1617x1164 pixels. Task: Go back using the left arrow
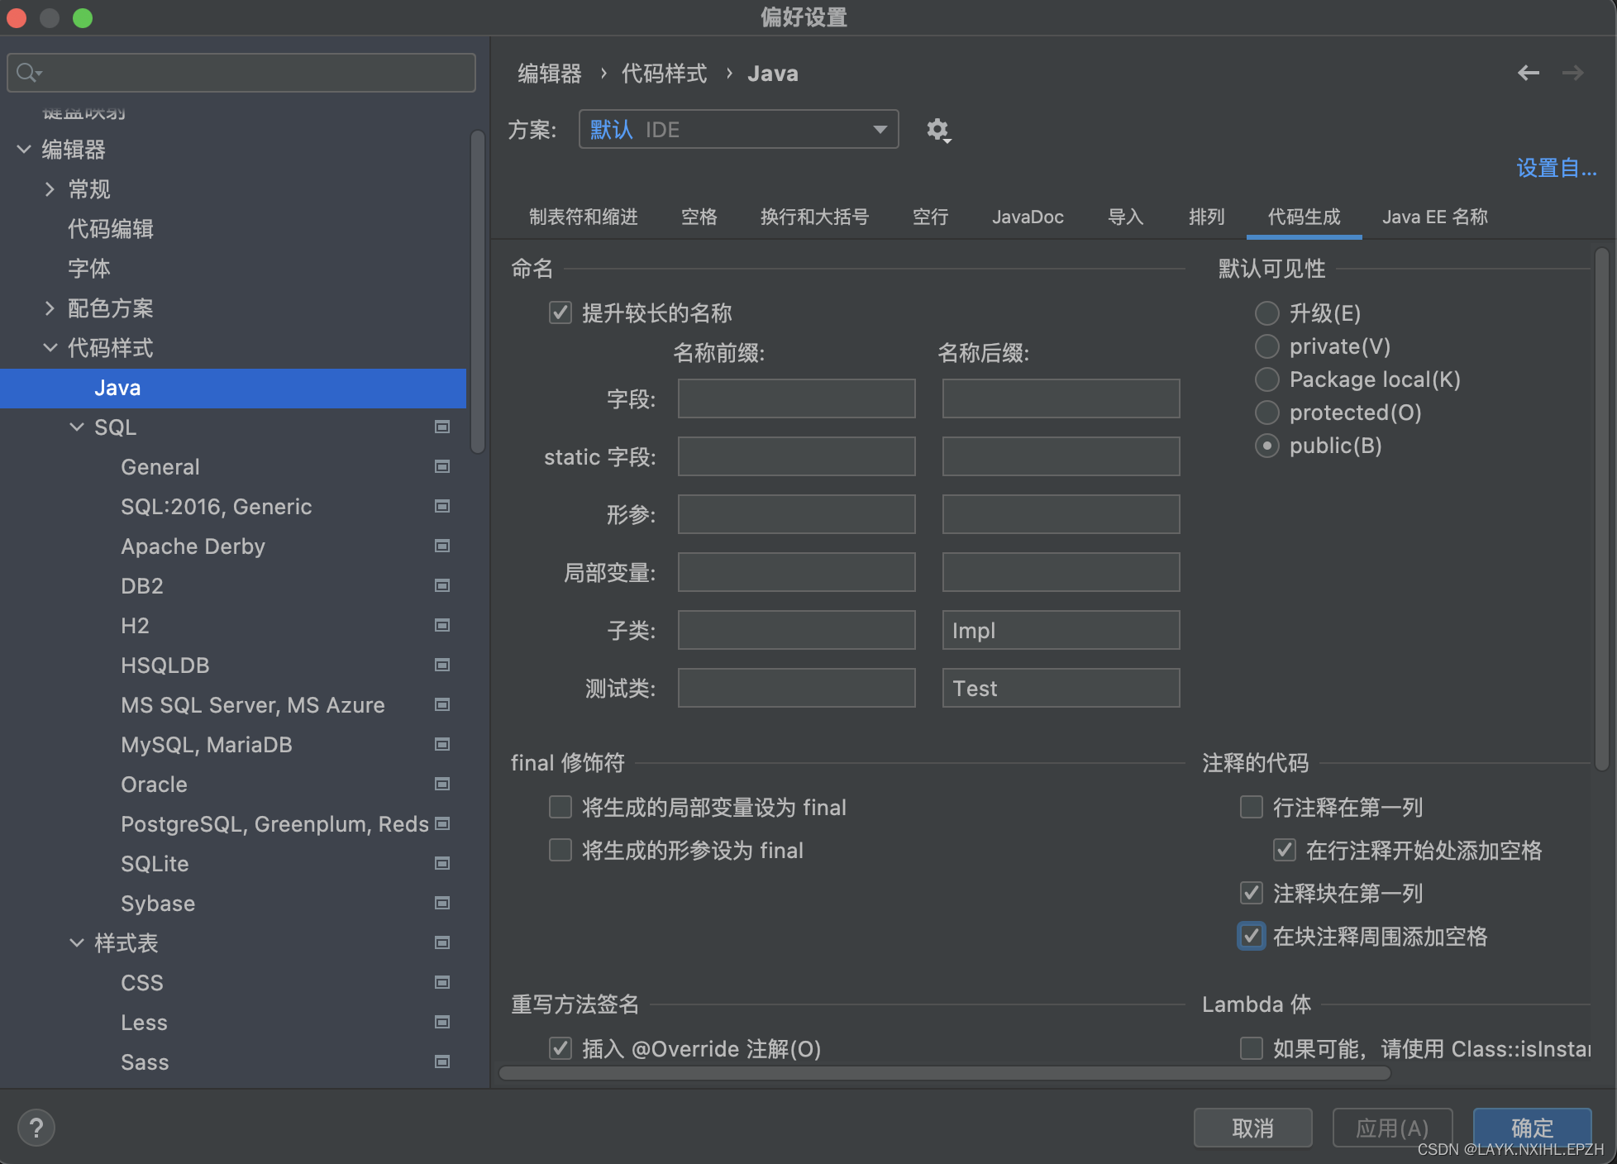1528,73
